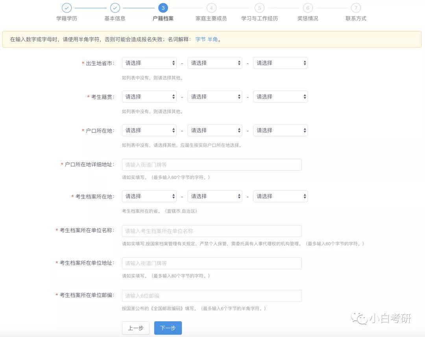Click step 6 奖惩情况 circle

(308, 7)
